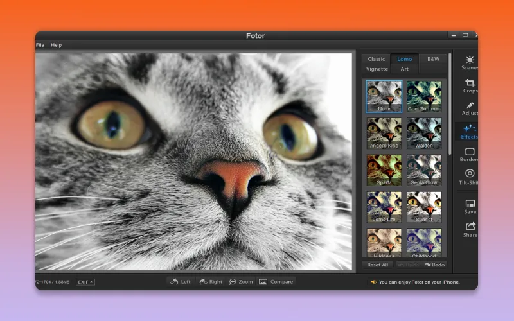Viewport: 514px width, 321px height.
Task: Open the Vignette effects tab
Action: pos(377,69)
